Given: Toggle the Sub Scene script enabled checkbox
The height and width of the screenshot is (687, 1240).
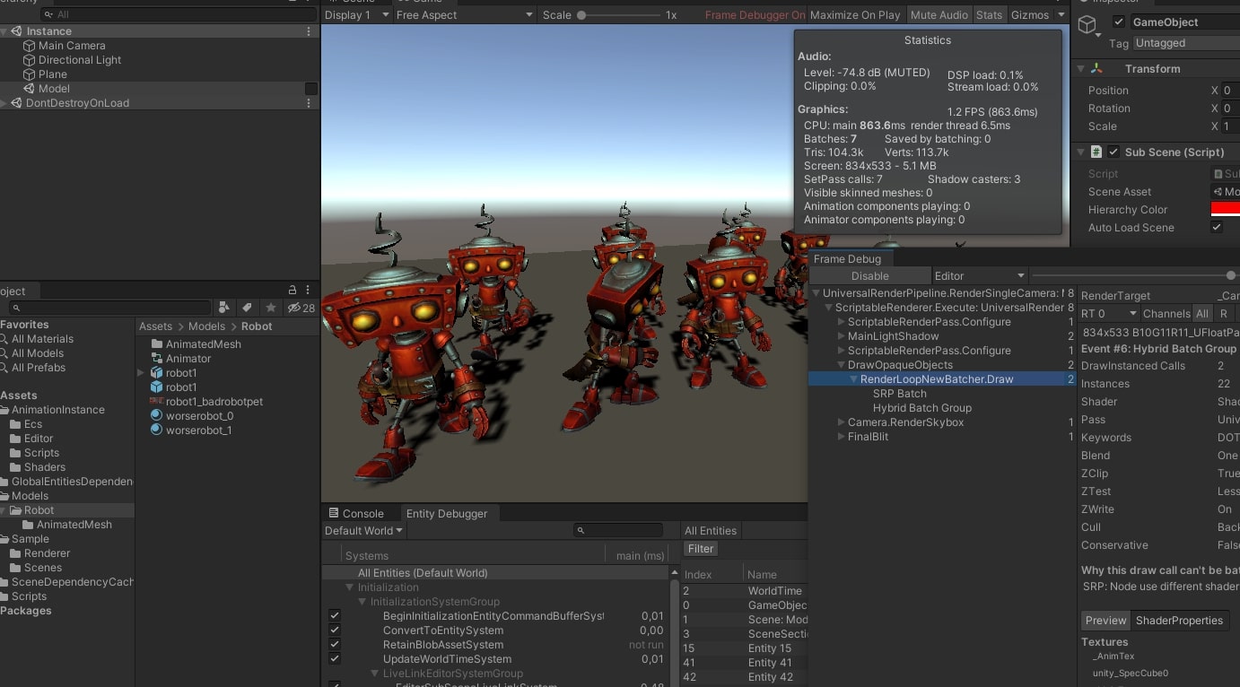Looking at the screenshot, I should [1113, 152].
